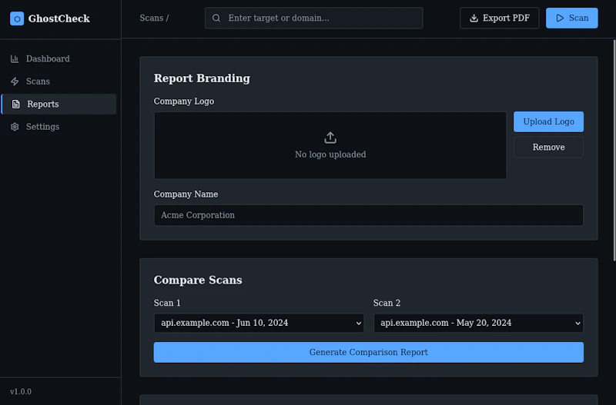Remove the company logo
The image size is (616, 405).
coord(548,147)
